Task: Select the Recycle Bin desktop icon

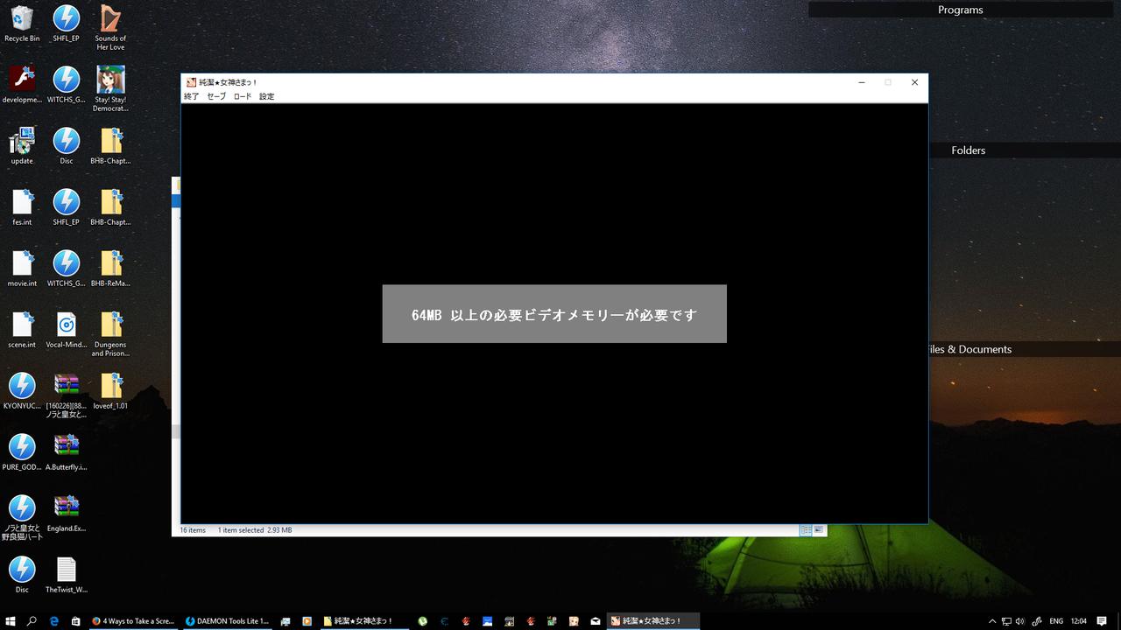Action: tap(22, 19)
